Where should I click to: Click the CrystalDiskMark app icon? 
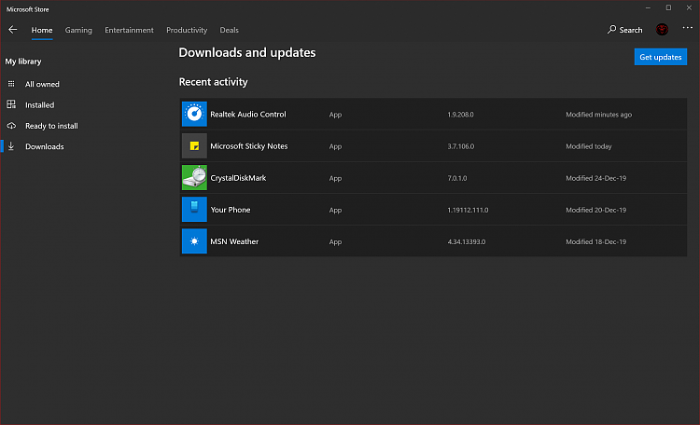click(x=194, y=177)
